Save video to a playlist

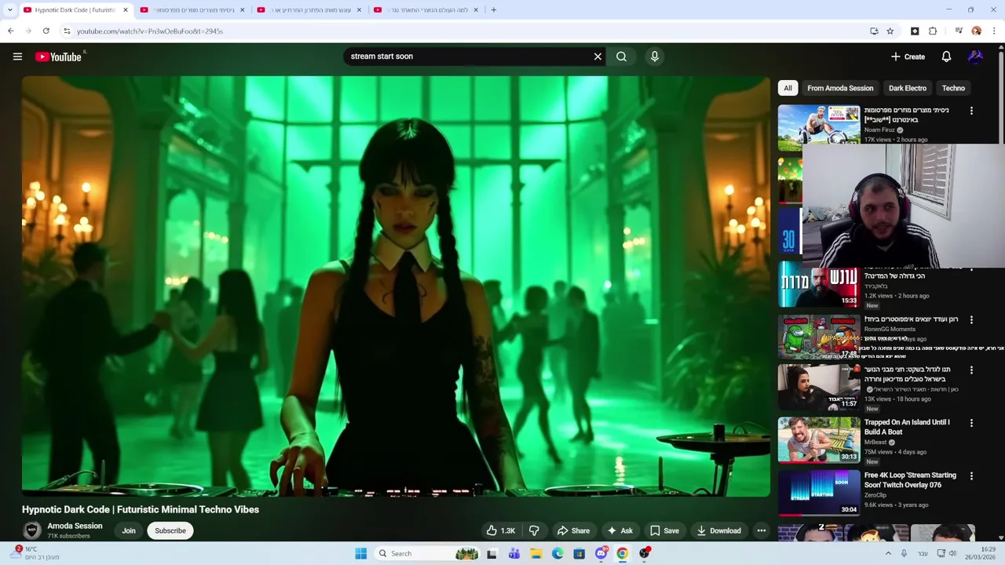pos(664,530)
